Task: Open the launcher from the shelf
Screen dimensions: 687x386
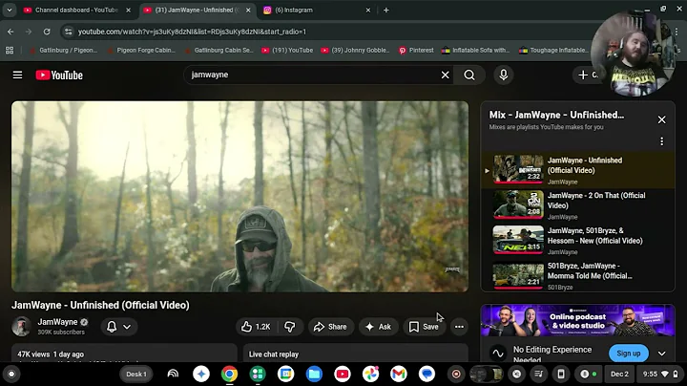Action: pos(11,375)
